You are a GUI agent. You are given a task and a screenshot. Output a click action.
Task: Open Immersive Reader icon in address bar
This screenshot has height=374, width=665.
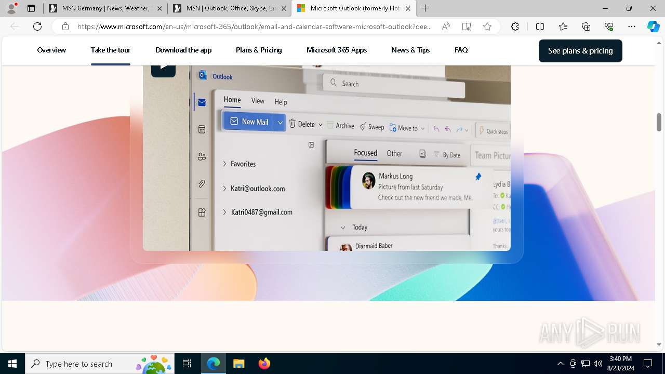coord(467,26)
